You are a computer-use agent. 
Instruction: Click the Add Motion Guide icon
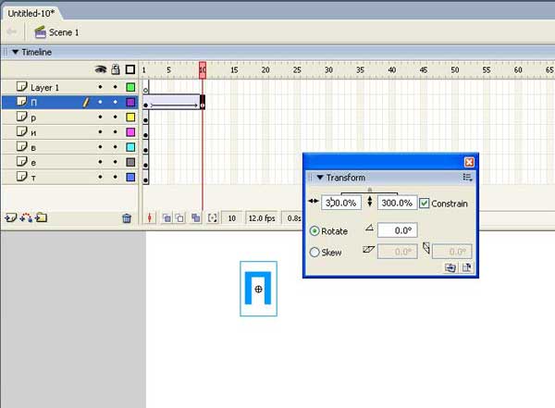25,218
